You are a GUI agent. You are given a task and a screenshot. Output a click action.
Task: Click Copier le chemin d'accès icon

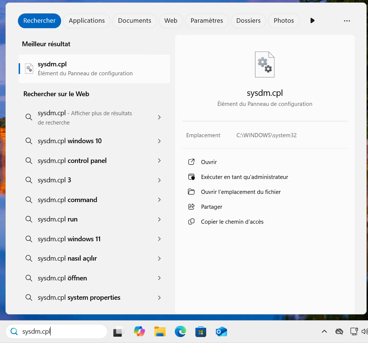(x=191, y=222)
